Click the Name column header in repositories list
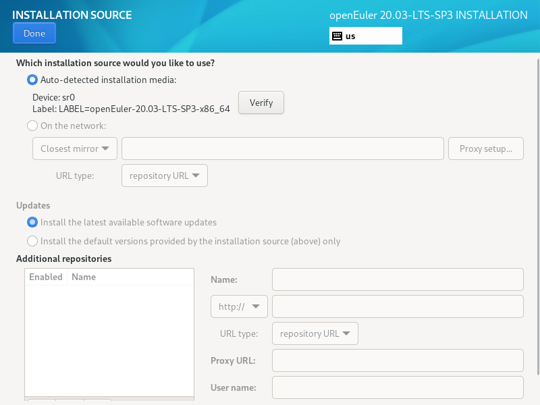 click(x=130, y=277)
